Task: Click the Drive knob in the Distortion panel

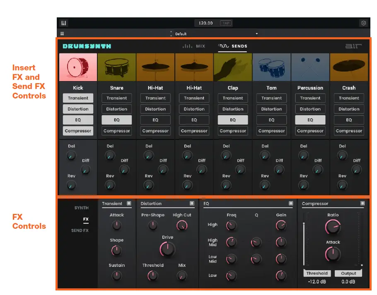Action: [167, 249]
